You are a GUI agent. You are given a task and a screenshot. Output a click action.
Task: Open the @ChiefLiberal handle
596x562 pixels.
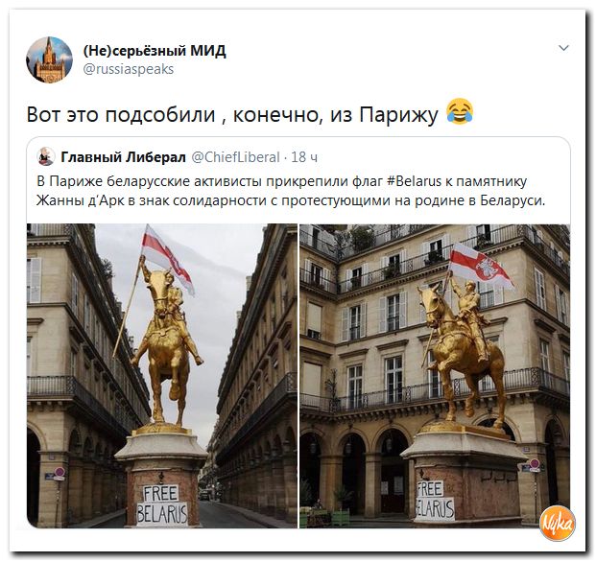(235, 157)
